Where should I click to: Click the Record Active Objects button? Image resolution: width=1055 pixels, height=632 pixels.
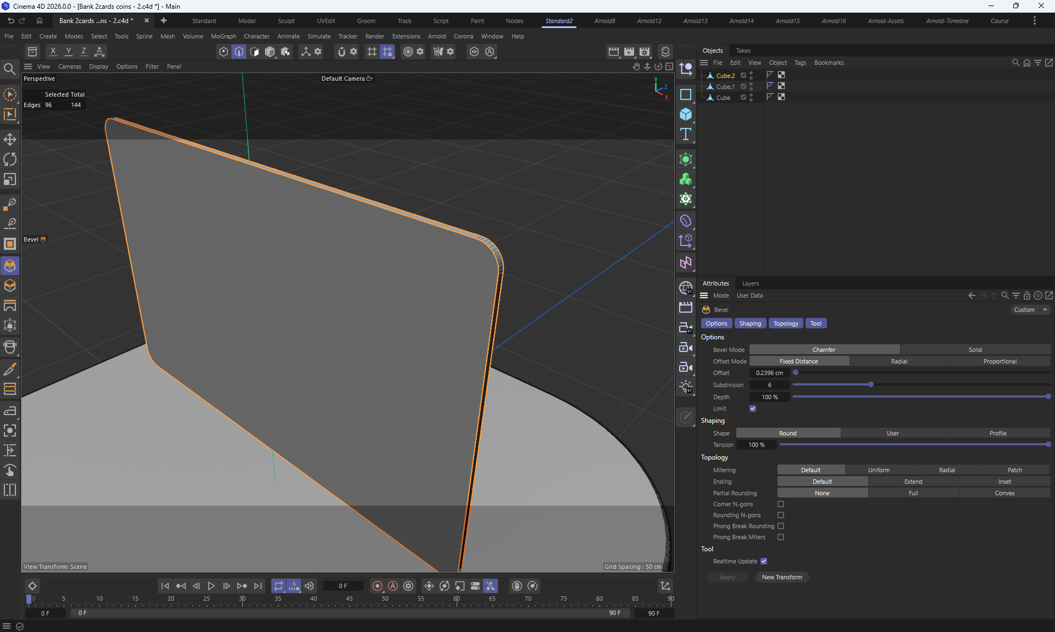click(377, 586)
